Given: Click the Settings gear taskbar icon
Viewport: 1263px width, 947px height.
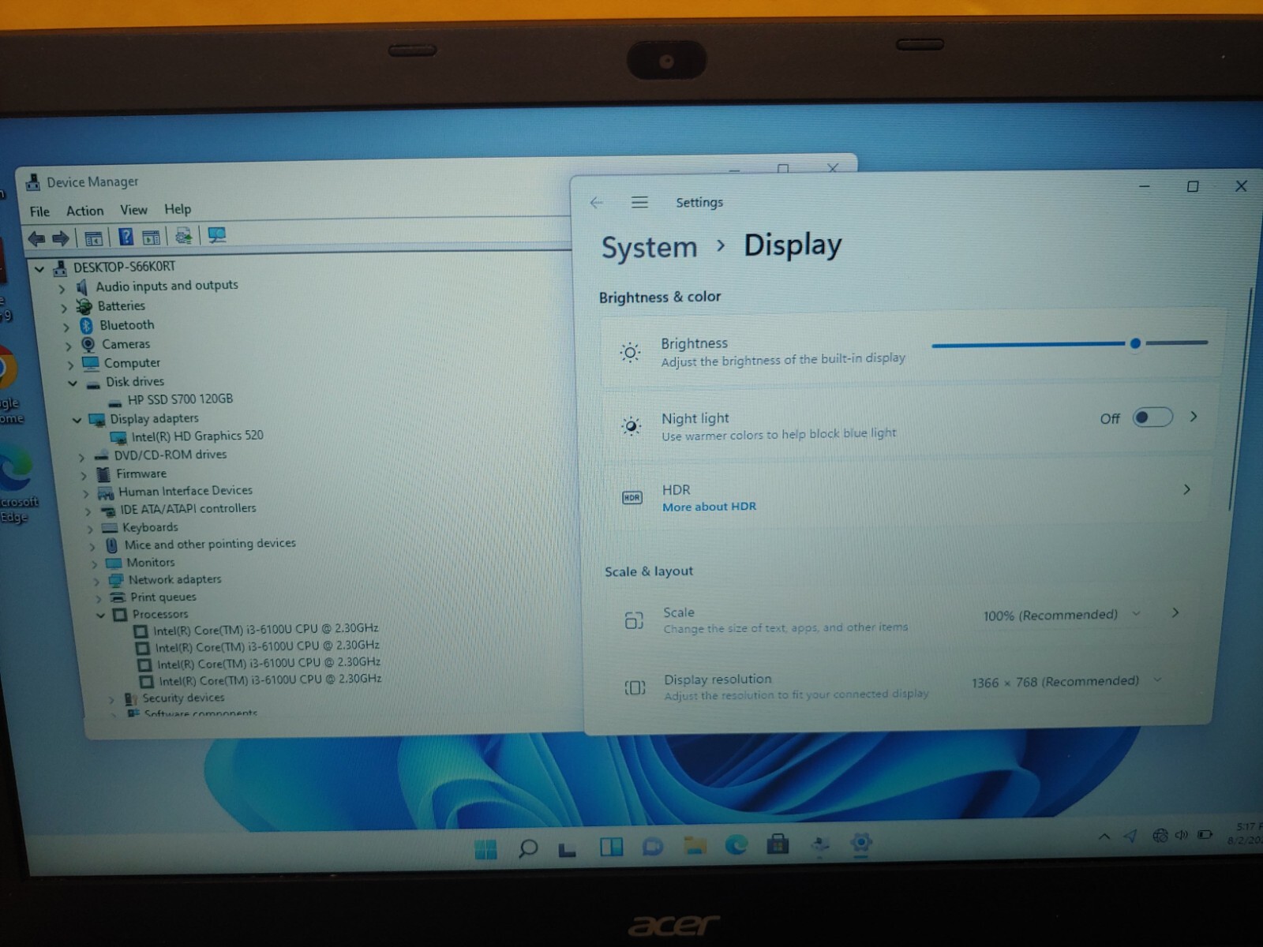Looking at the screenshot, I should [861, 843].
